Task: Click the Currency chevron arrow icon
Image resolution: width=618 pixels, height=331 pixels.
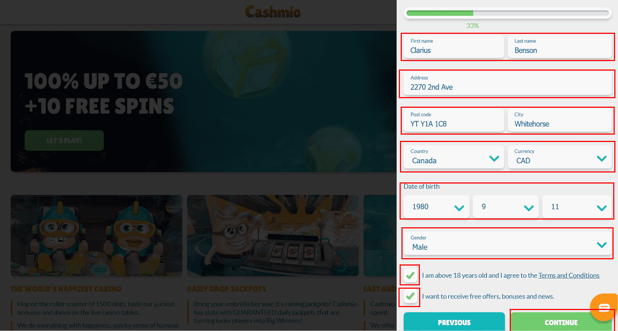Action: point(602,159)
